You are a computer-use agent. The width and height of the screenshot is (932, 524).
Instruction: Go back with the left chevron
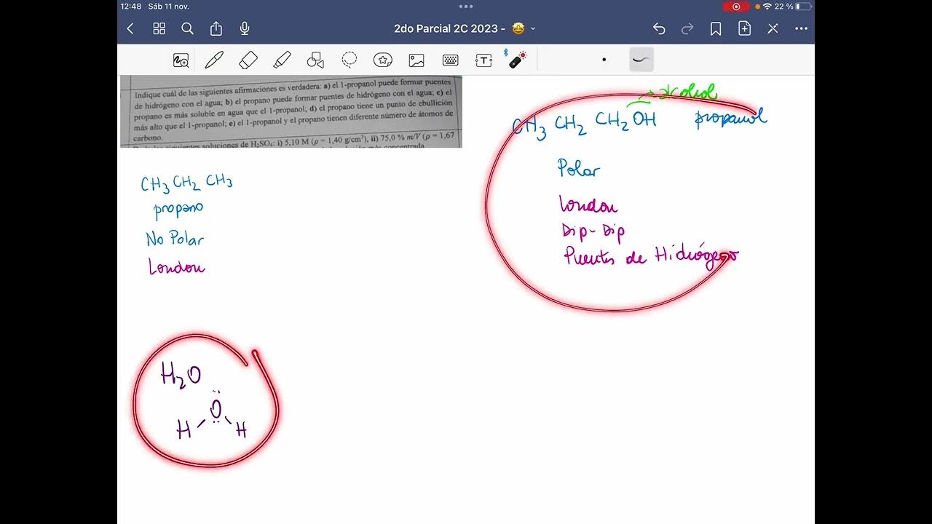coord(130,28)
